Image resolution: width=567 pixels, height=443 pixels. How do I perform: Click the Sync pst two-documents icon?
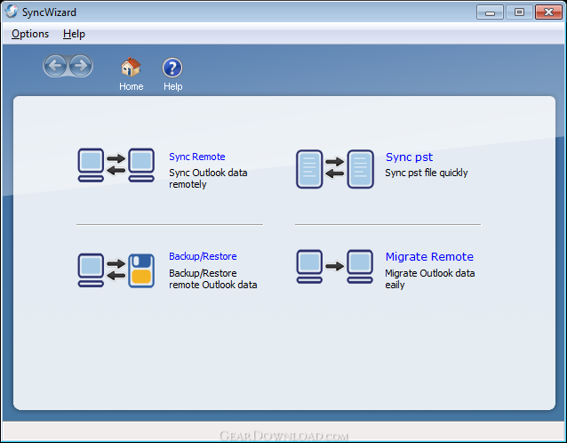(335, 169)
